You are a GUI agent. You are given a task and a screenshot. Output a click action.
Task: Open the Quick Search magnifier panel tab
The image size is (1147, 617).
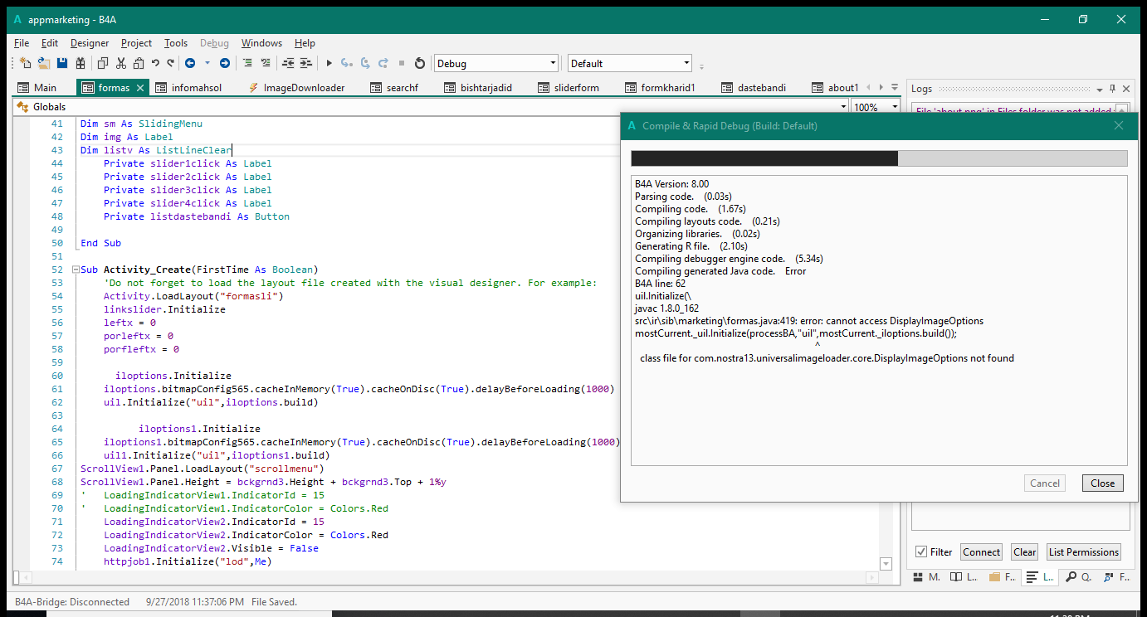point(1076,577)
